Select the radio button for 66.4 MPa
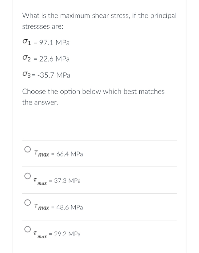 (x=28, y=149)
